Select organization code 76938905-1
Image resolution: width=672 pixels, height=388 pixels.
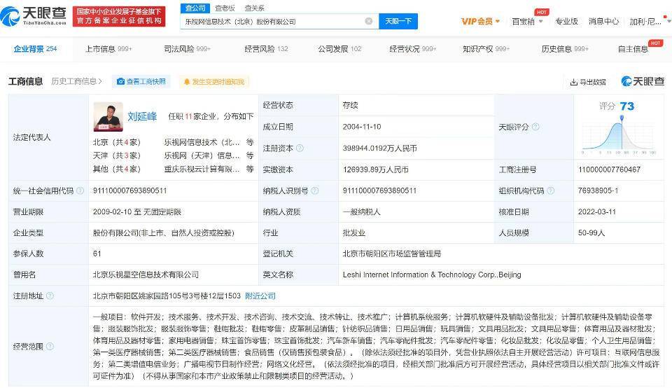pyautogui.click(x=598, y=190)
